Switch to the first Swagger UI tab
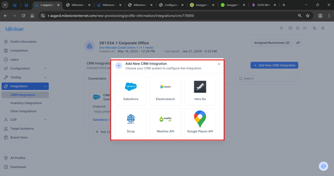 pos(202,5)
